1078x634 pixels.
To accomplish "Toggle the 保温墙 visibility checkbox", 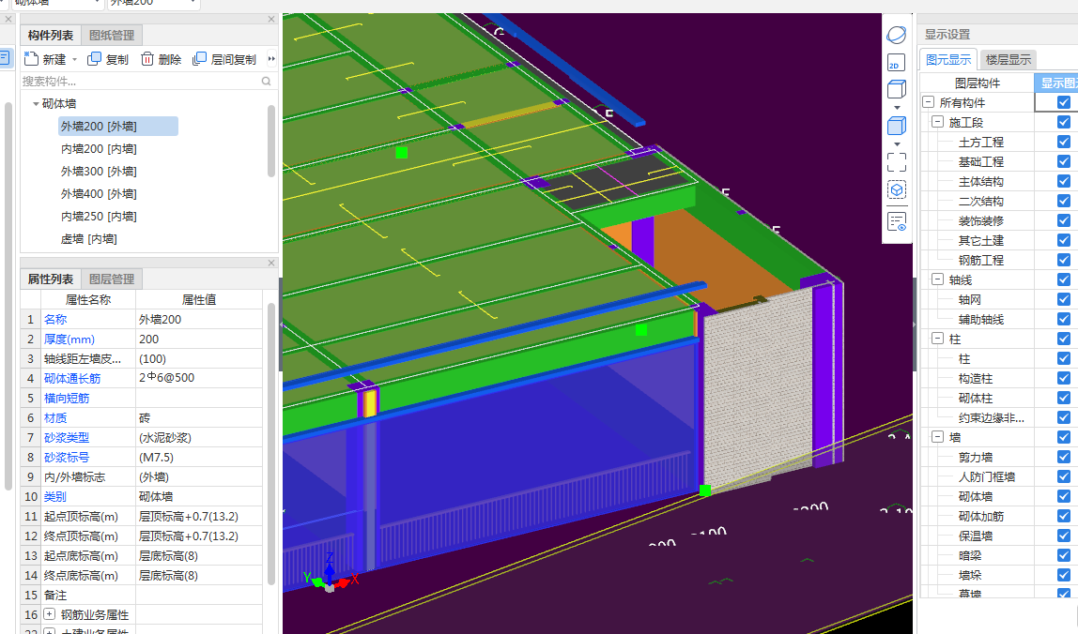I will [1064, 536].
